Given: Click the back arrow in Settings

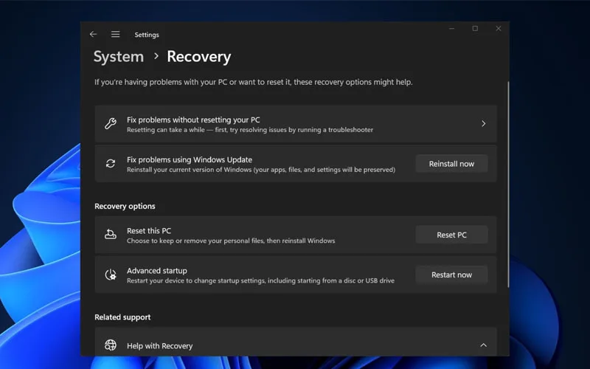Looking at the screenshot, I should pyautogui.click(x=93, y=35).
